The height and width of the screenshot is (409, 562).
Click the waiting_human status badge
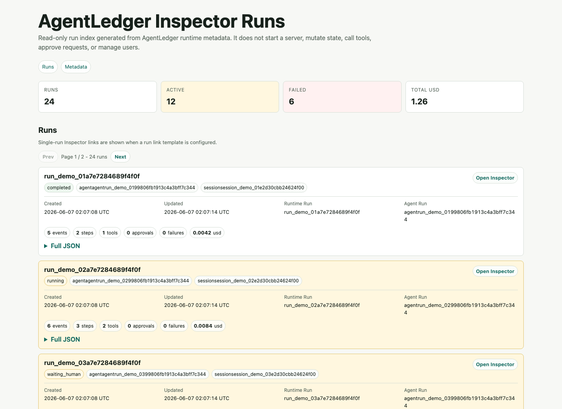(64, 374)
